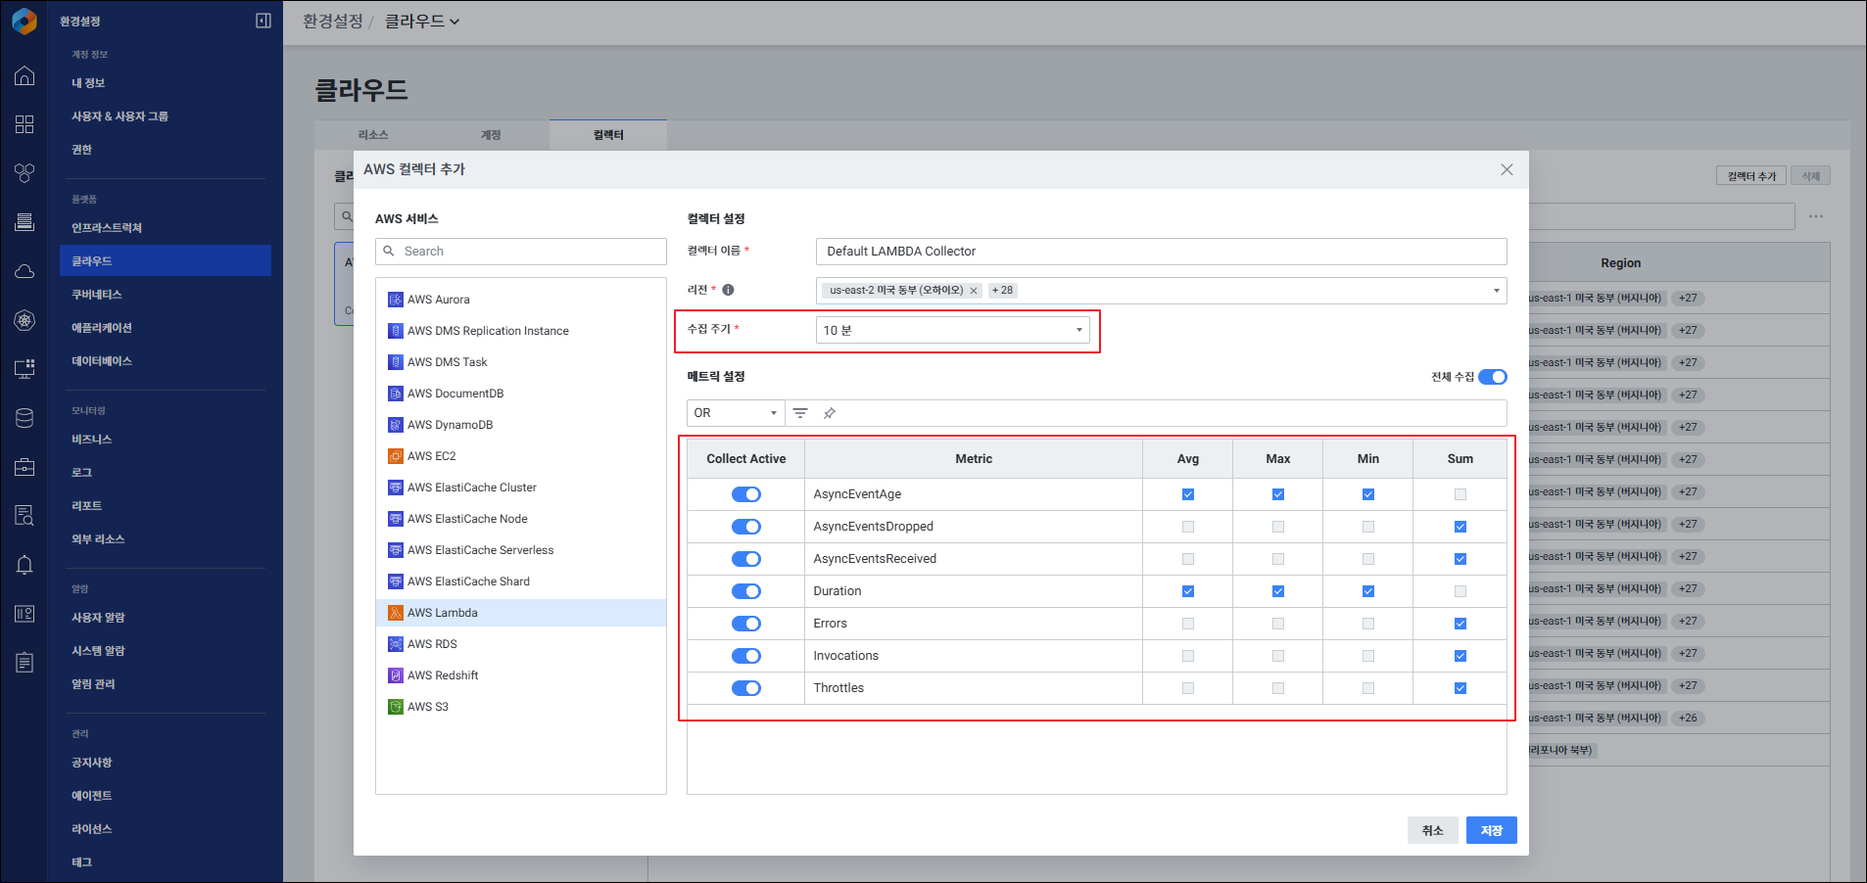Toggle Collect Active for AsyncEventAge

746,494
